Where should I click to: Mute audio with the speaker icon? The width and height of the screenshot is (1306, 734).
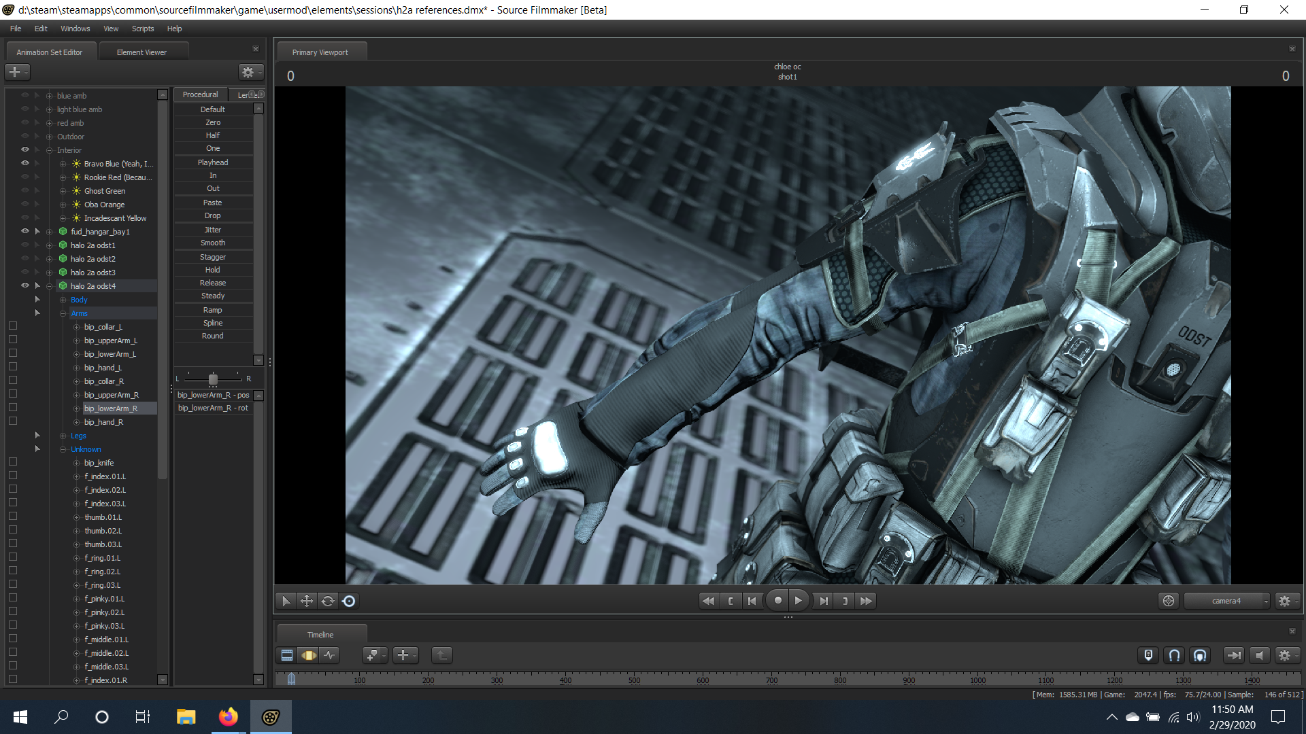pos(1260,655)
